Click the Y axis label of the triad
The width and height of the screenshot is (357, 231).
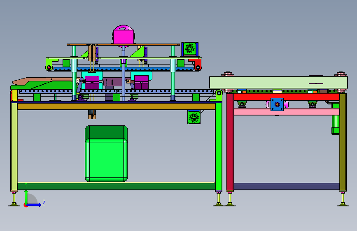click(x=26, y=185)
